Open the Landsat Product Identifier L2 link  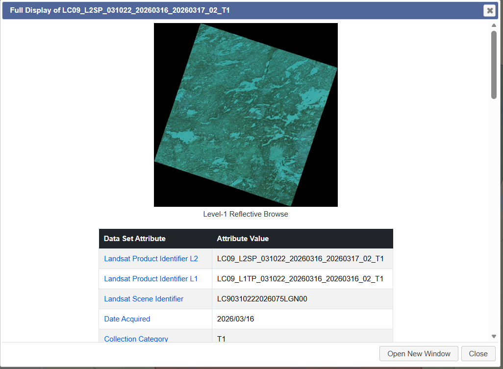point(151,259)
